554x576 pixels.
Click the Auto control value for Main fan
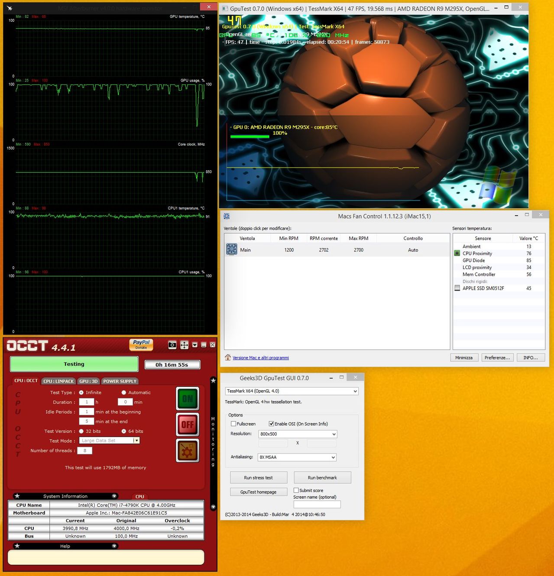click(413, 250)
